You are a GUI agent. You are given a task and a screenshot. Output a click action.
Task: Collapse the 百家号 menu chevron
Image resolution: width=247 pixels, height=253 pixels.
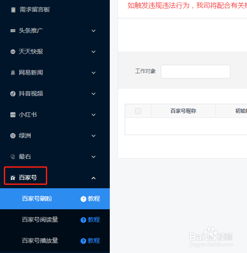coord(93,178)
